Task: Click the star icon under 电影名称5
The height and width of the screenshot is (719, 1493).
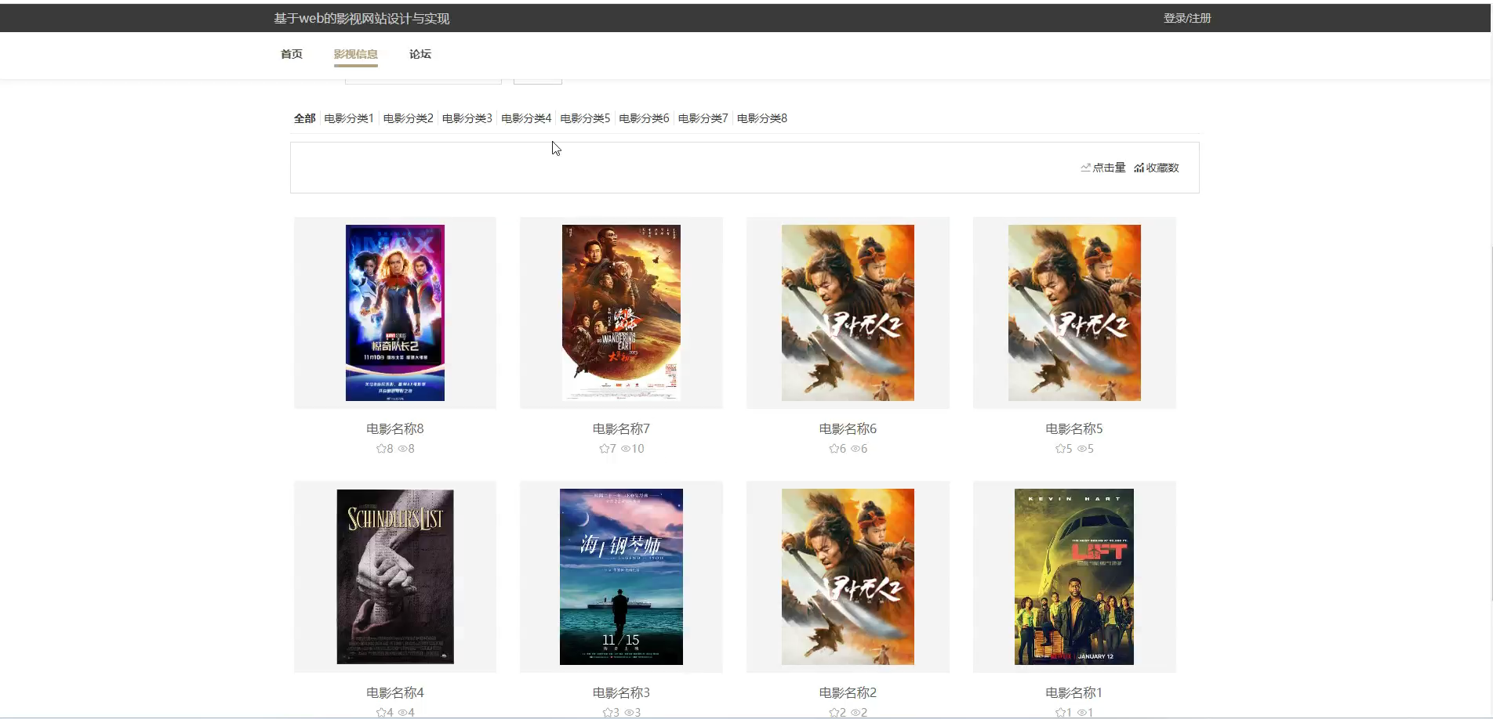Action: pyautogui.click(x=1060, y=449)
